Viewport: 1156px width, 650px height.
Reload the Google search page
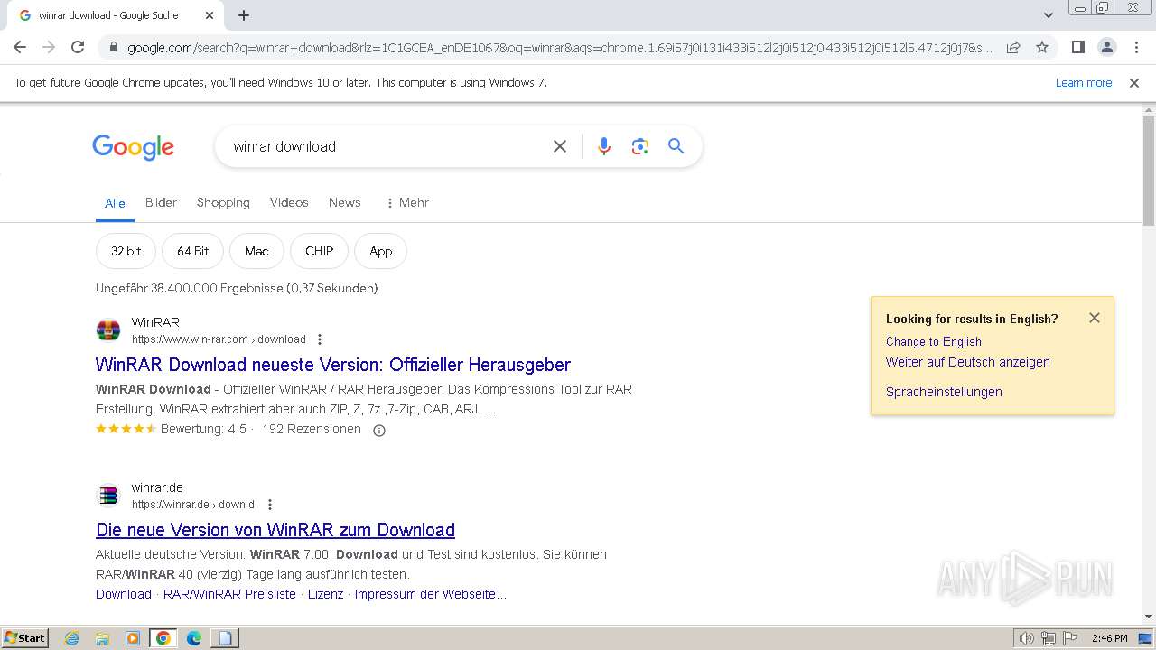click(78, 47)
